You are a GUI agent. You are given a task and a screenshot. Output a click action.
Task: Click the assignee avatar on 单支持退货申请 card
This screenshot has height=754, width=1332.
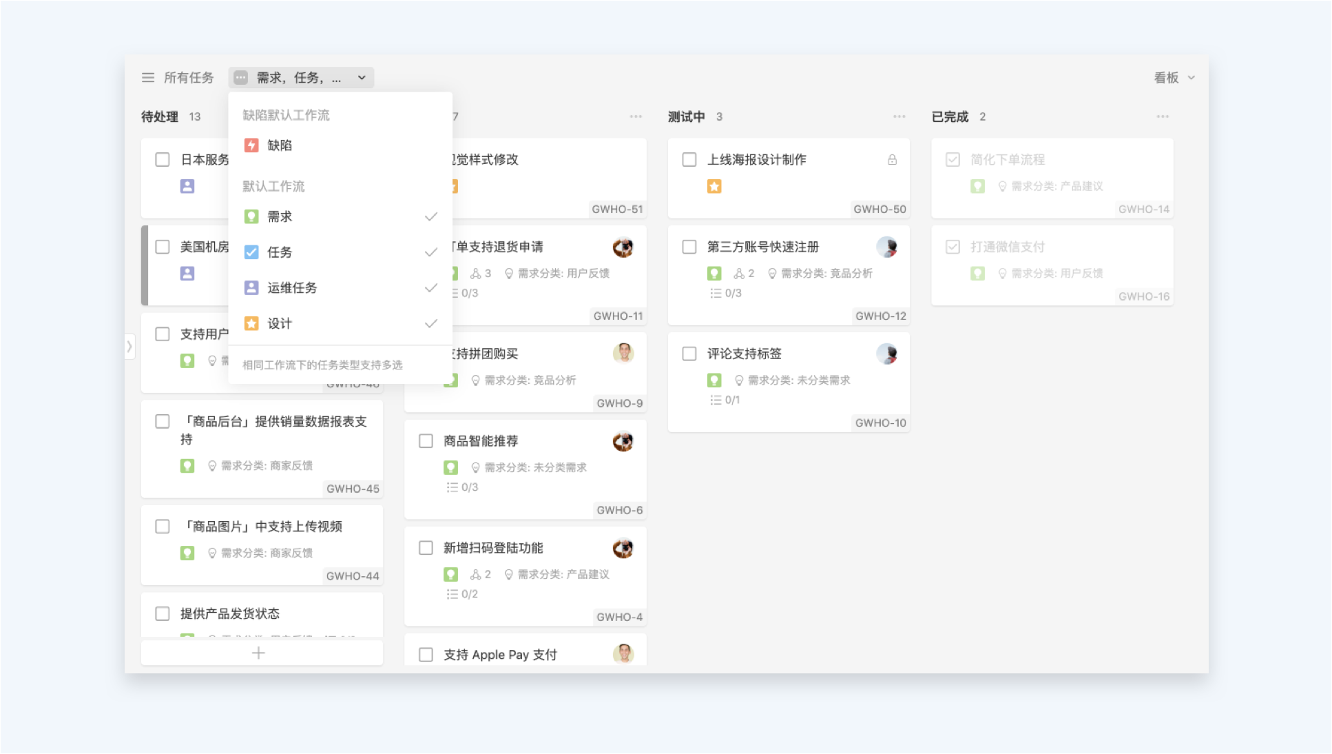click(x=623, y=247)
